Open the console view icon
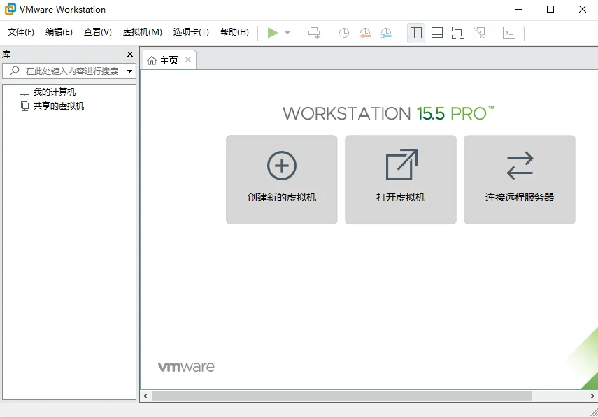 [x=509, y=33]
